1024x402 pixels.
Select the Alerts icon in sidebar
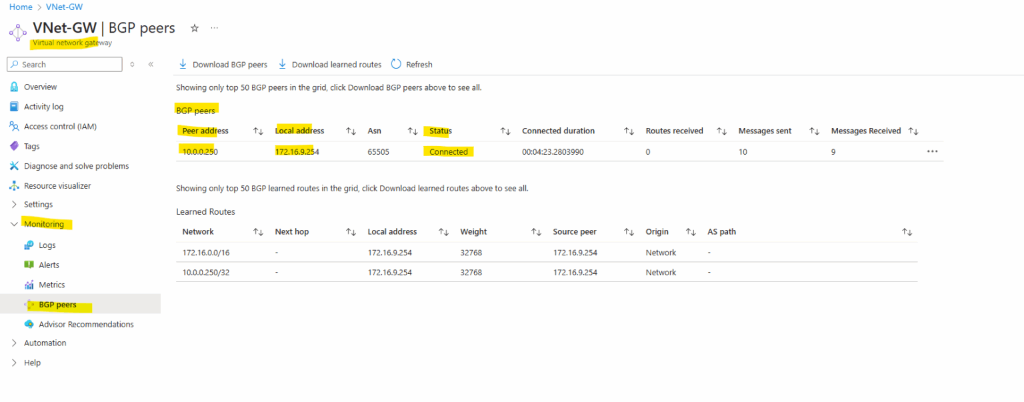coord(29,265)
